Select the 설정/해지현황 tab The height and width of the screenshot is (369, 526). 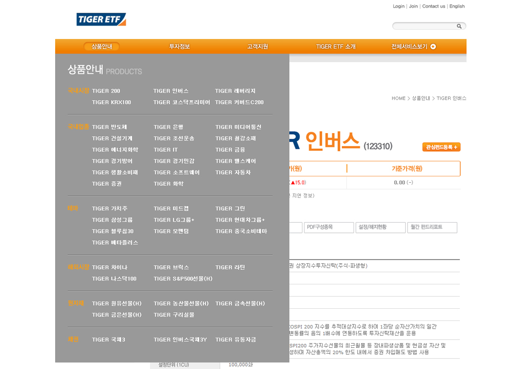380,227
